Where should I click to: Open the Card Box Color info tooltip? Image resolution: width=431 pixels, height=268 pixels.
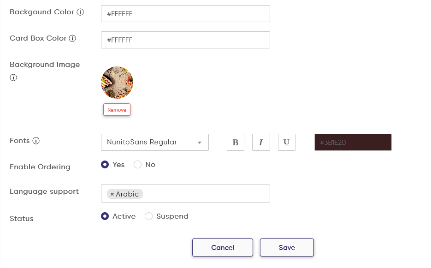[x=72, y=38]
